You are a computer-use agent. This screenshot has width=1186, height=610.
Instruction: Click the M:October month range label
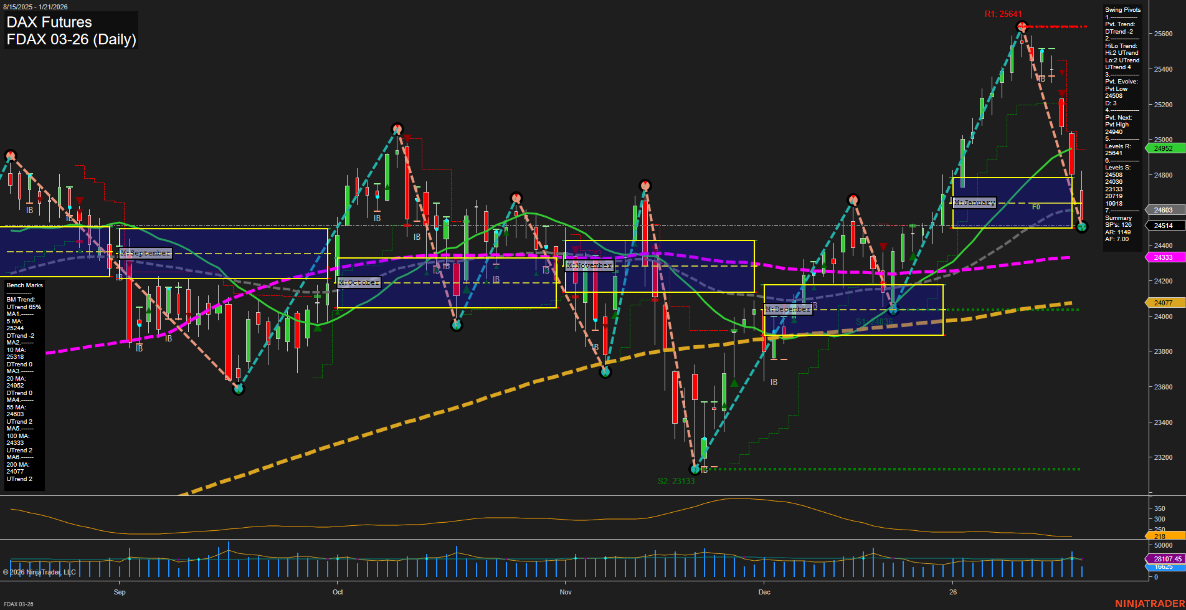click(x=358, y=282)
